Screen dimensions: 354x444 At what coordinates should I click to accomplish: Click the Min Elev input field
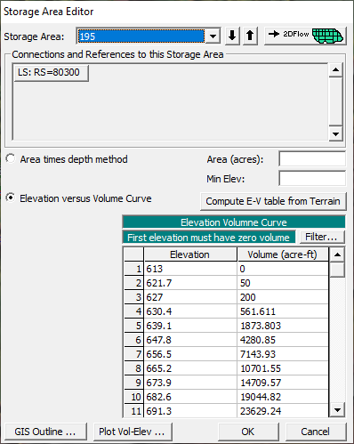pyautogui.click(x=312, y=179)
